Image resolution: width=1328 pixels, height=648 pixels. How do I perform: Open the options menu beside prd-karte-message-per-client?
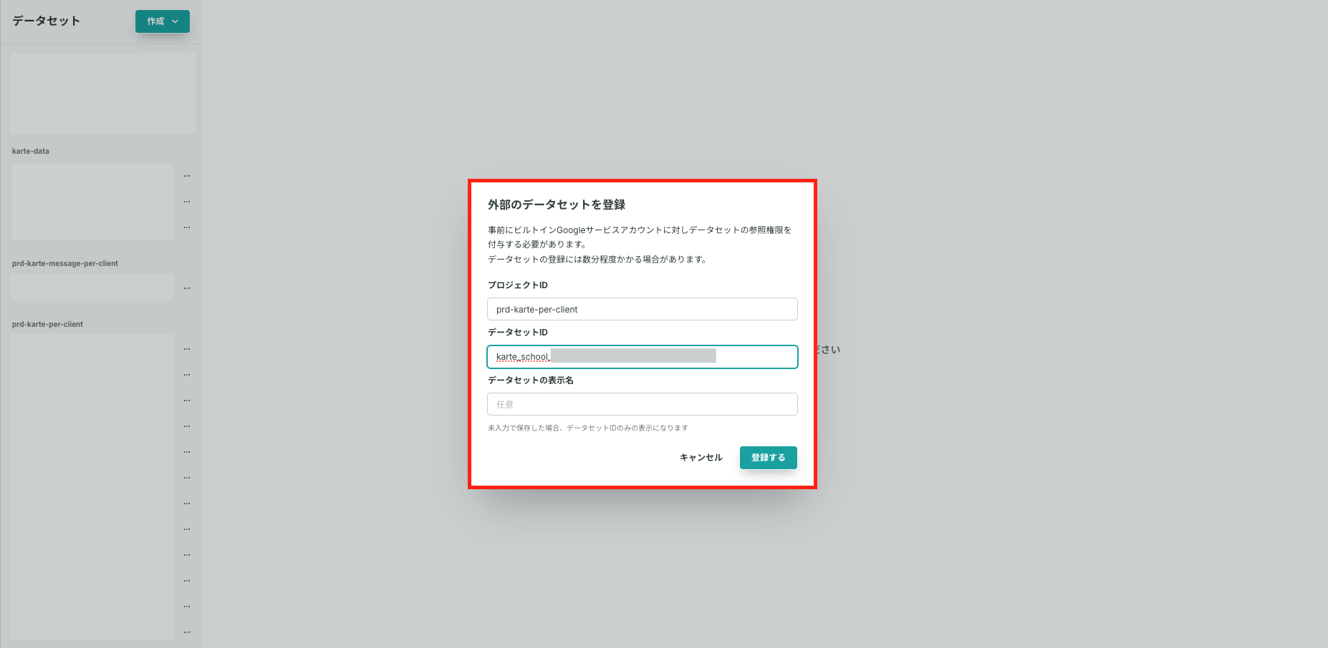pos(186,287)
